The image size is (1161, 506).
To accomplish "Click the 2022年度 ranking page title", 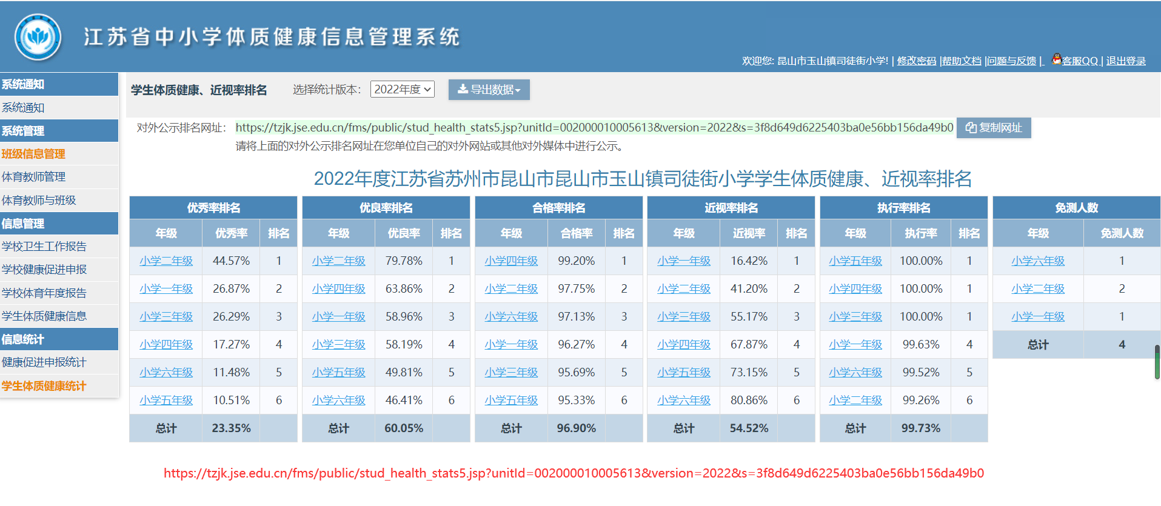I will pyautogui.click(x=643, y=179).
